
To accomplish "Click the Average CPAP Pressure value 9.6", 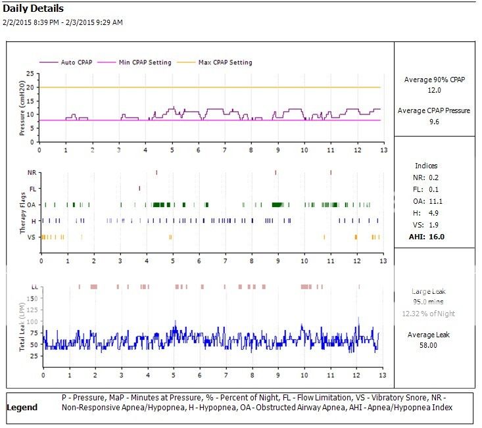I will click(x=434, y=122).
